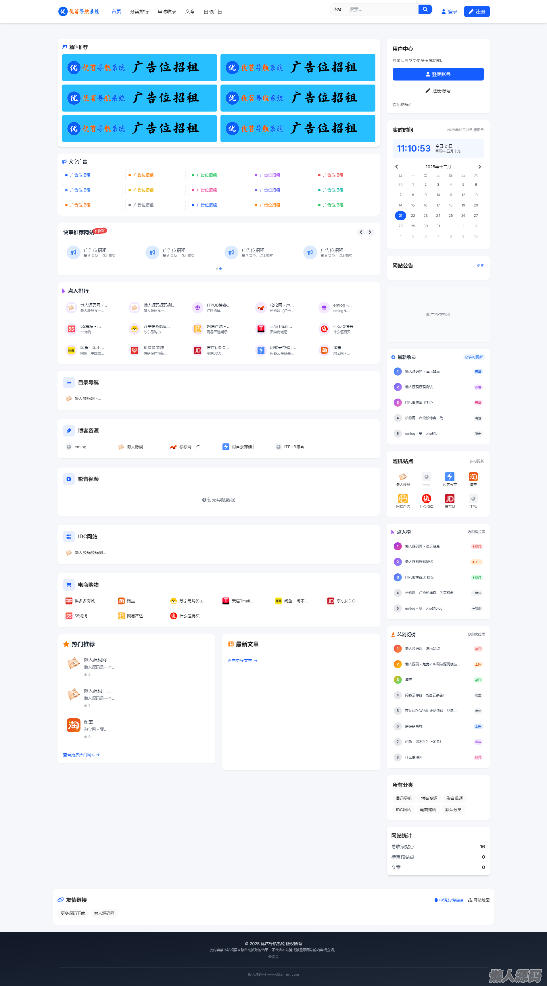Screen dimensions: 547x986
Task: Click the blue 注册 button in the header
Action: [477, 12]
